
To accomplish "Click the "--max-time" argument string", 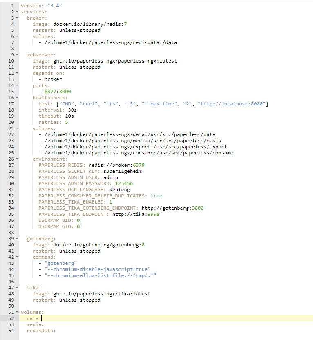I will [159, 104].
